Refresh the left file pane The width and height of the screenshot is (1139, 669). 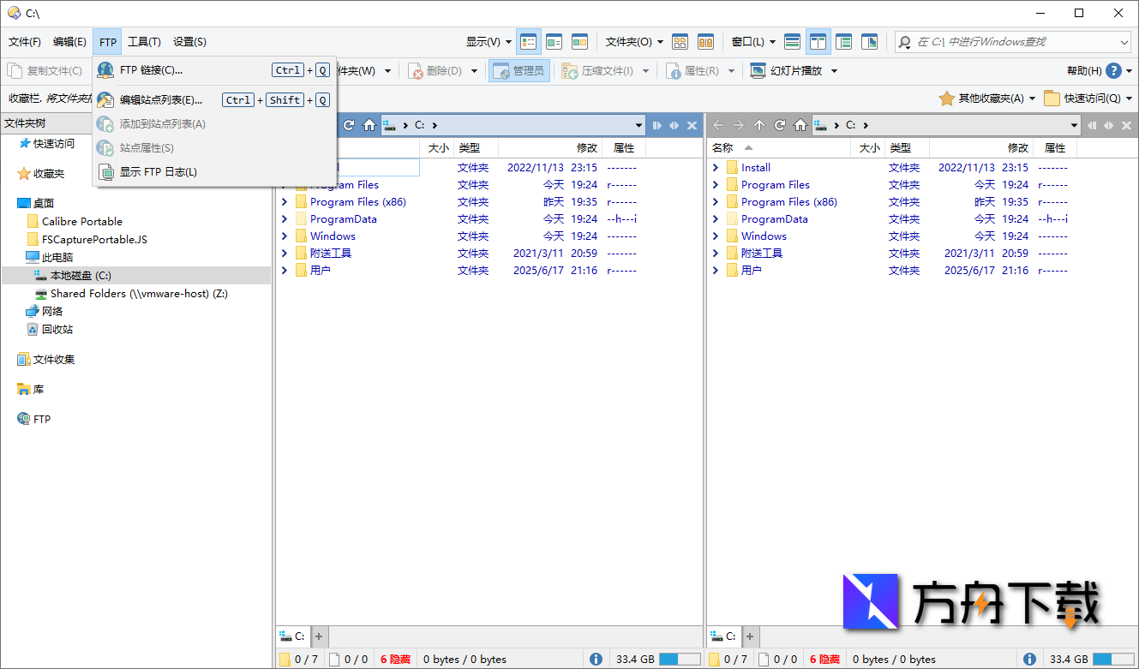(x=349, y=124)
